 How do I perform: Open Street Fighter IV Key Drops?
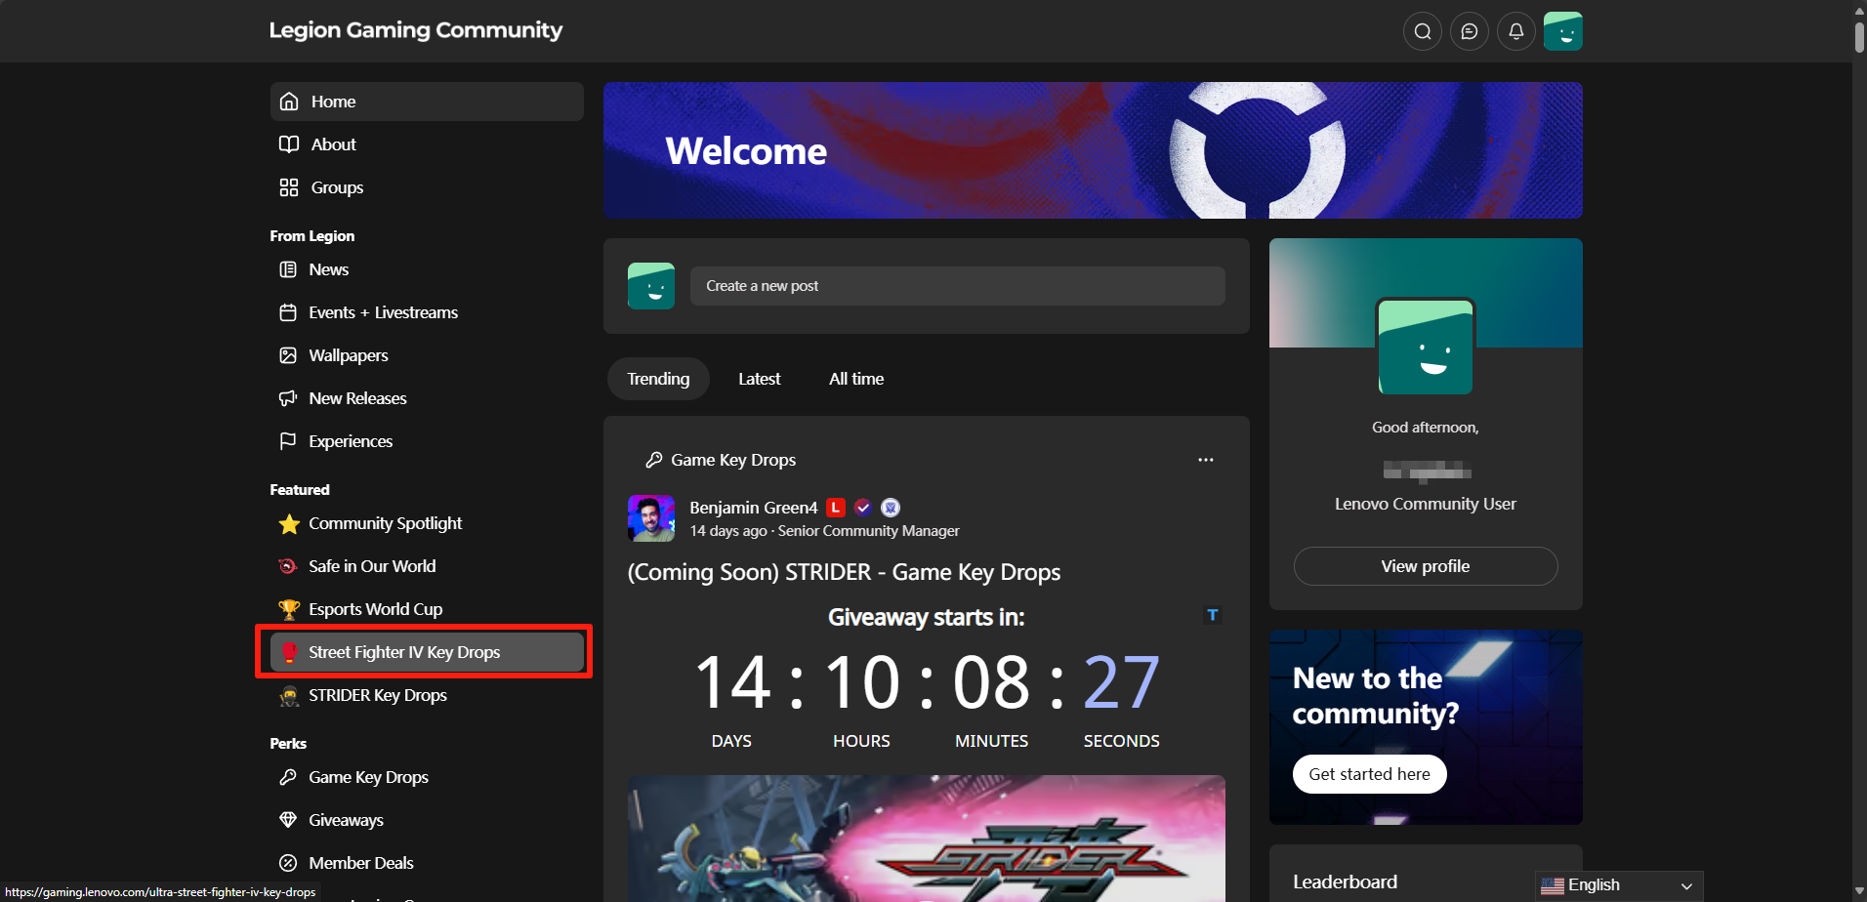(x=427, y=652)
